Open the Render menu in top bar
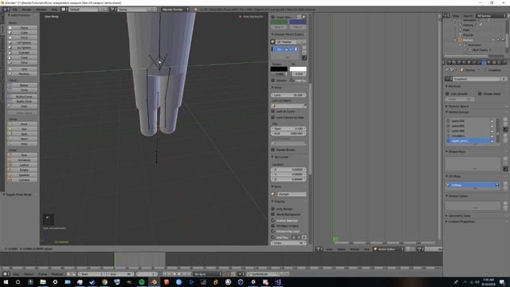Viewport: 510px width, 287px height. pos(26,10)
